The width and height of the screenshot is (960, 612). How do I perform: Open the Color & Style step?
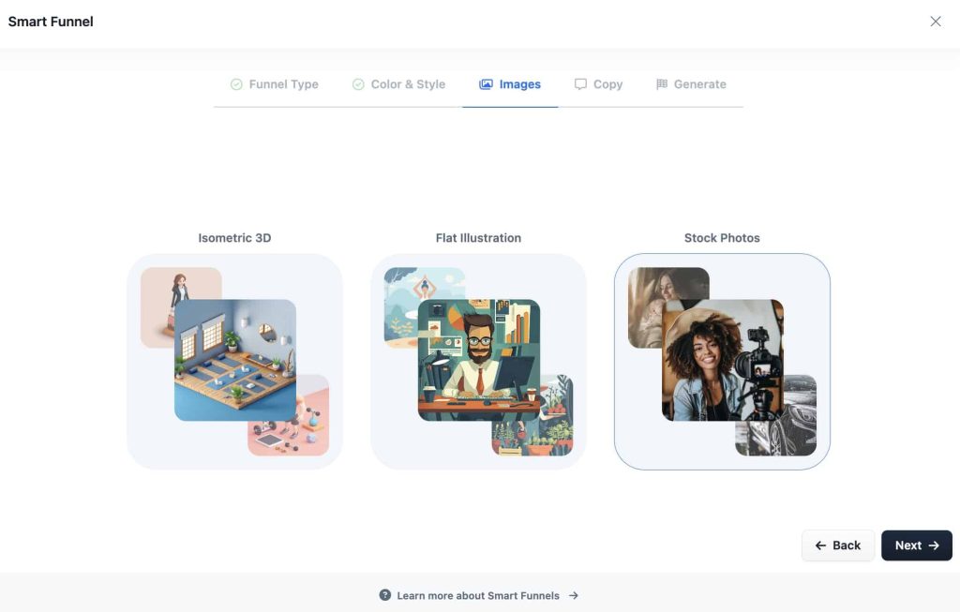(x=397, y=83)
